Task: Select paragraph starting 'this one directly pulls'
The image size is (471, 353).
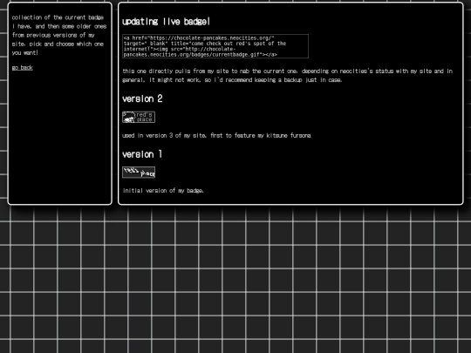Action: click(288, 75)
